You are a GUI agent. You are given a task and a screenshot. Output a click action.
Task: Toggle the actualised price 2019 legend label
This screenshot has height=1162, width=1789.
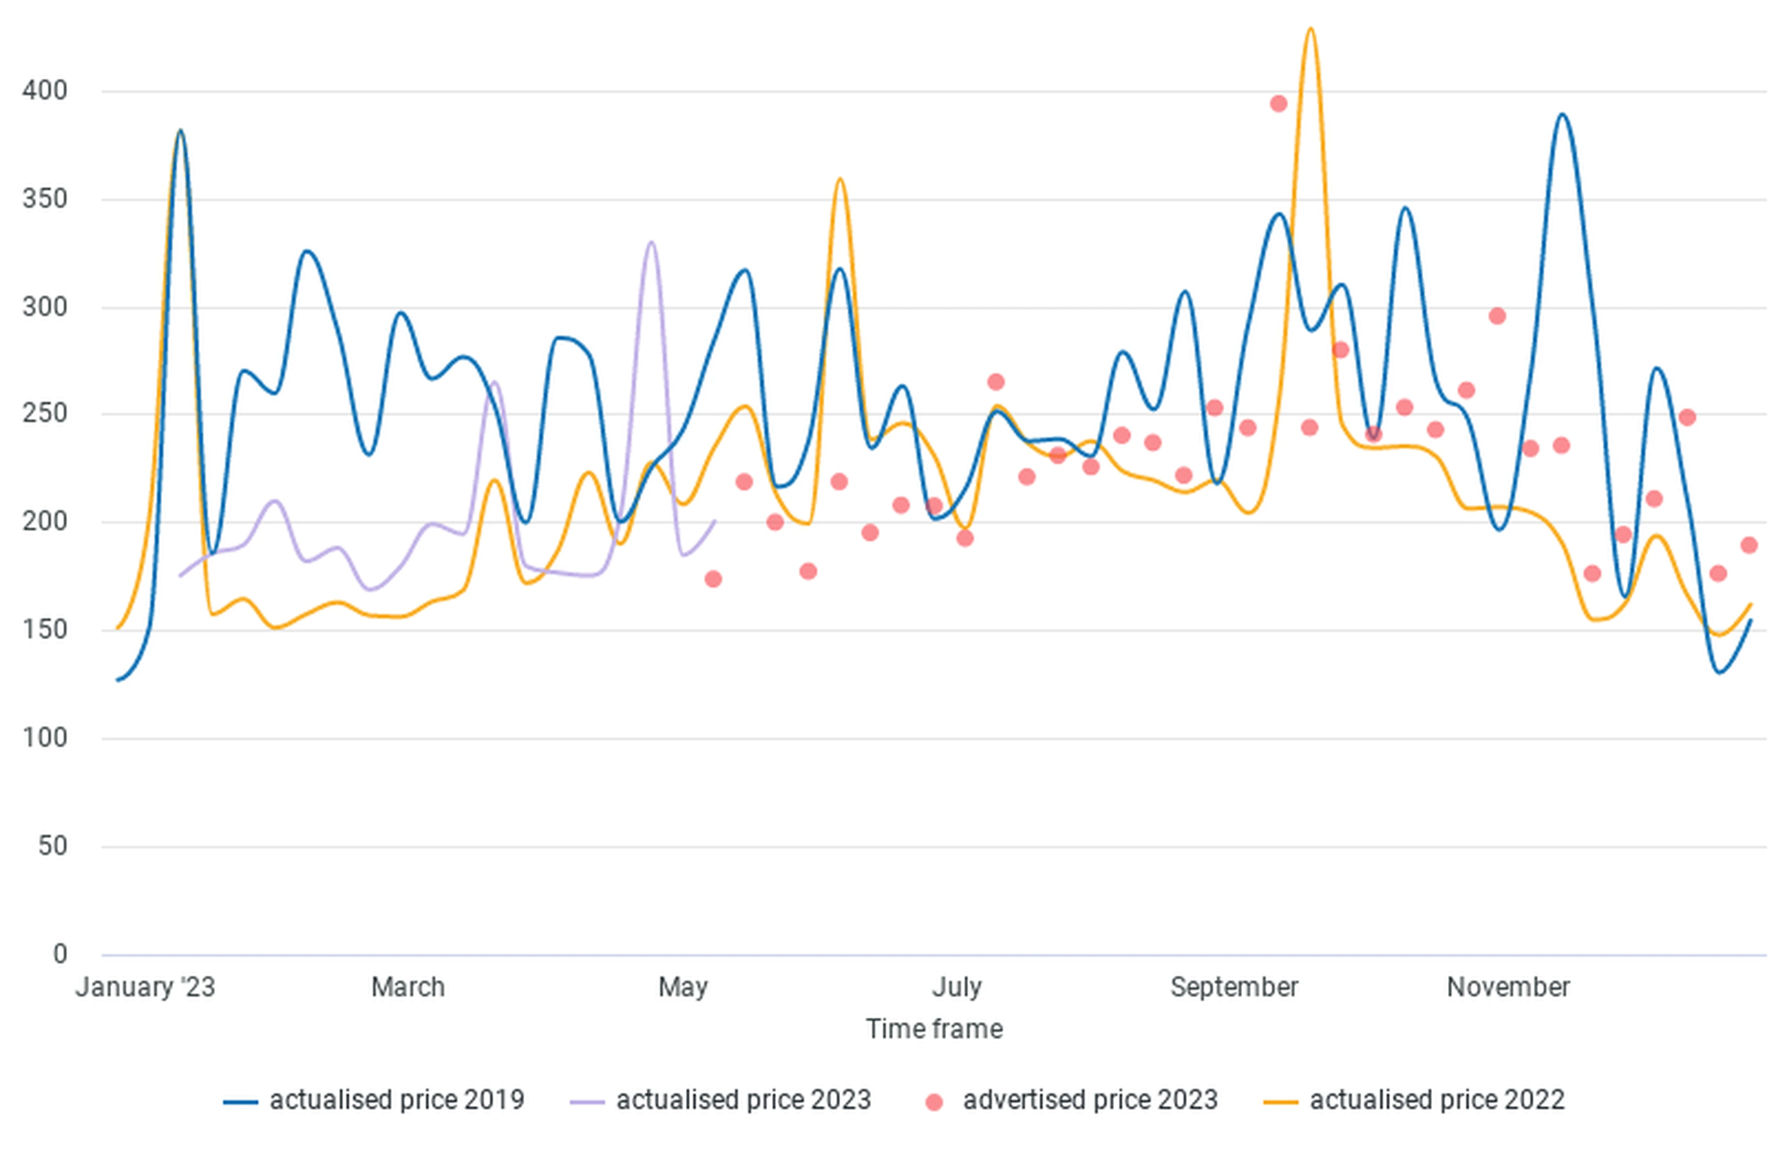[397, 1100]
